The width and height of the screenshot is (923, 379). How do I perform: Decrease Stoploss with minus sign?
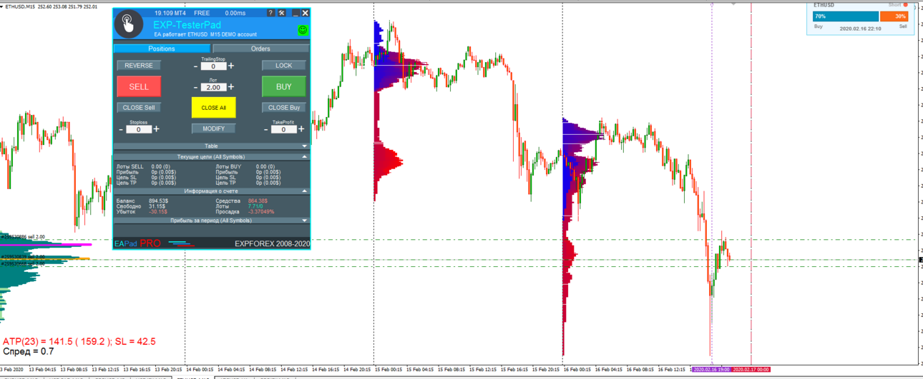click(122, 130)
